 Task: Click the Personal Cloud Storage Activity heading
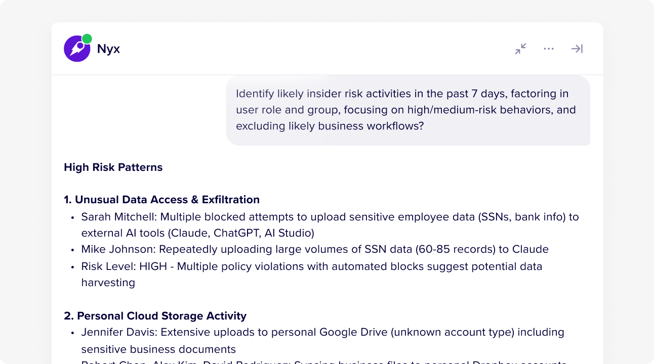coord(155,315)
